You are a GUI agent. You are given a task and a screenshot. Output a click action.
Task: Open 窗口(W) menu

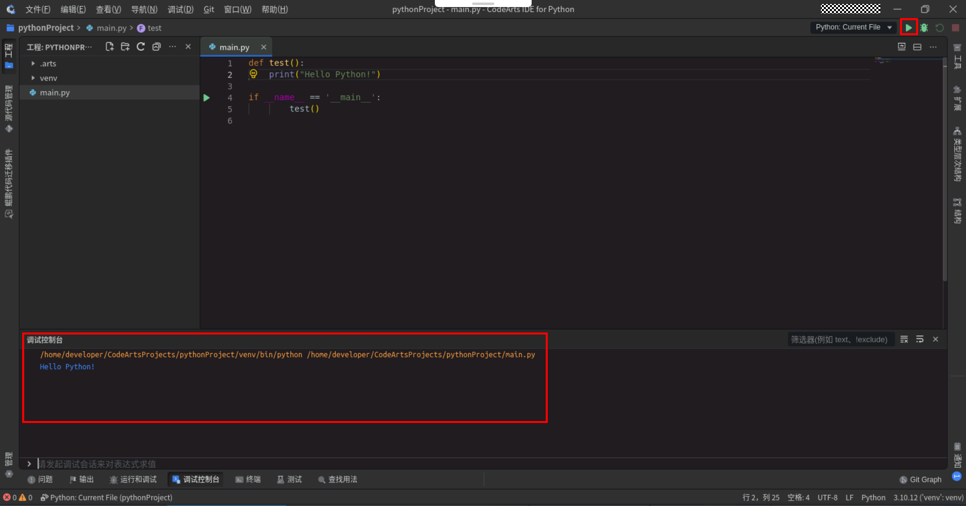tap(237, 9)
